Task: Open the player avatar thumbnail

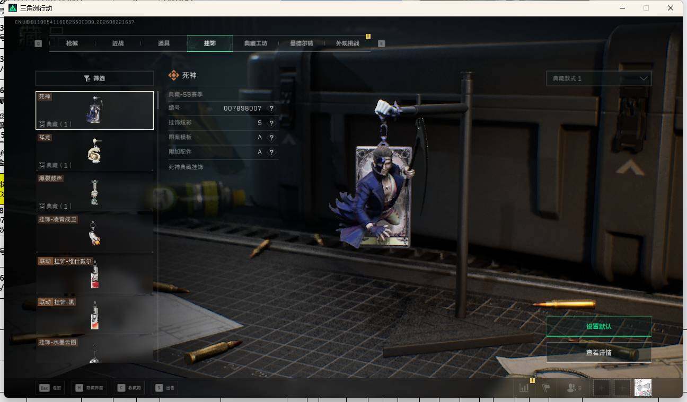Action: 643,388
